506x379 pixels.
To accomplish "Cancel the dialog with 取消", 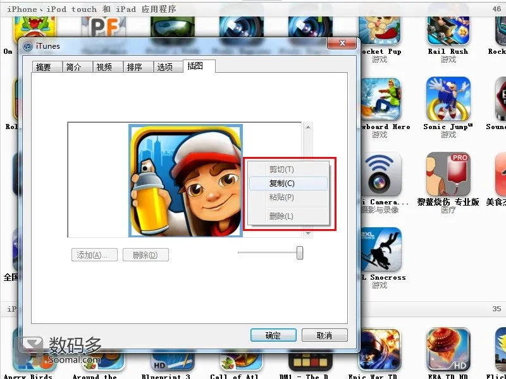I will [x=324, y=335].
